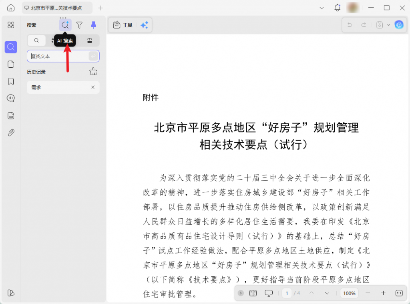
Task: Enter presentation mode
Action: 269,293
